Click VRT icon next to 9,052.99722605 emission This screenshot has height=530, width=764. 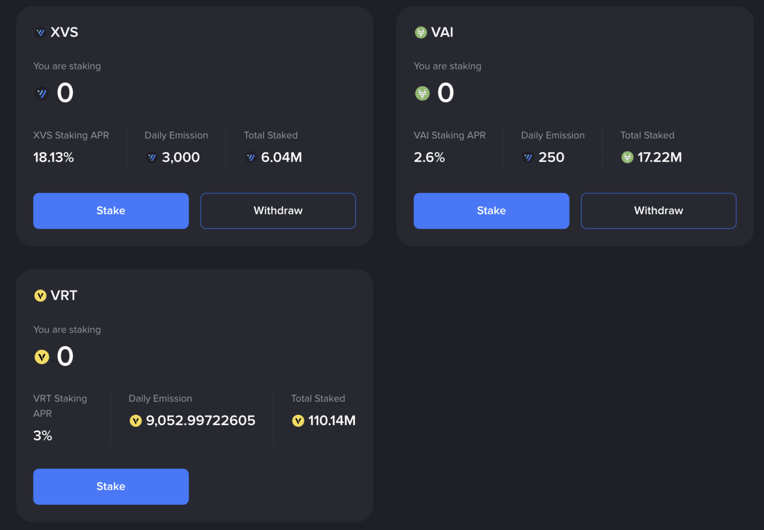tap(136, 421)
